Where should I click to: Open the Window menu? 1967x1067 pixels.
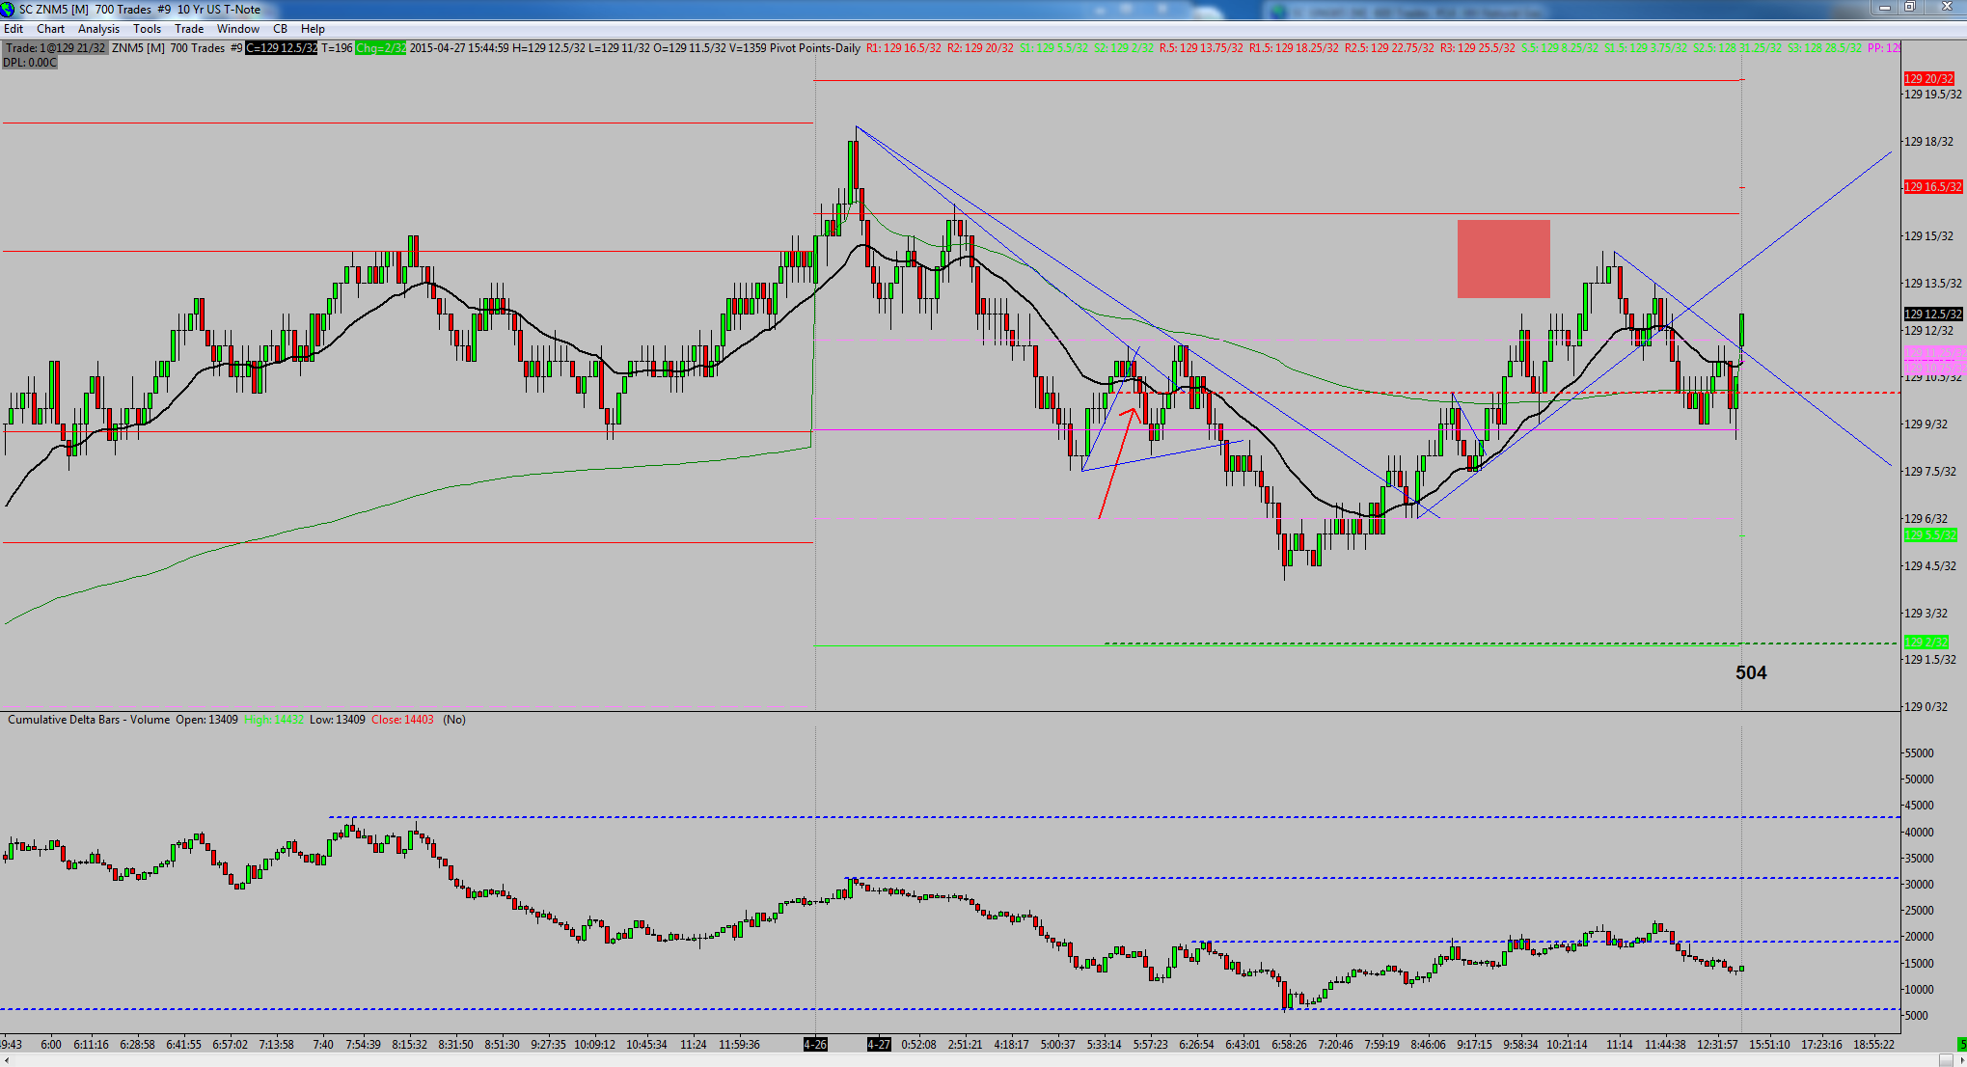pyautogui.click(x=238, y=29)
